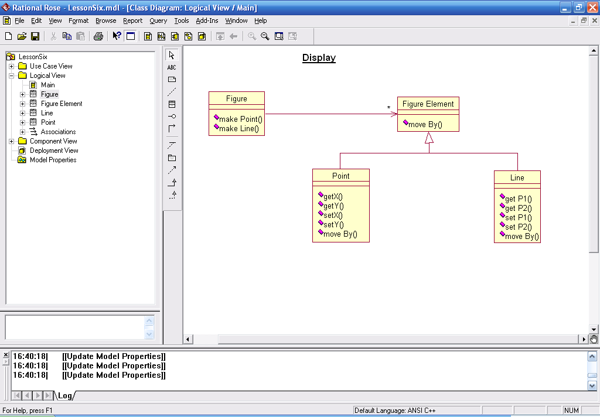Expand the Line class node
Image resolution: width=600 pixels, height=417 pixels.
click(23, 113)
